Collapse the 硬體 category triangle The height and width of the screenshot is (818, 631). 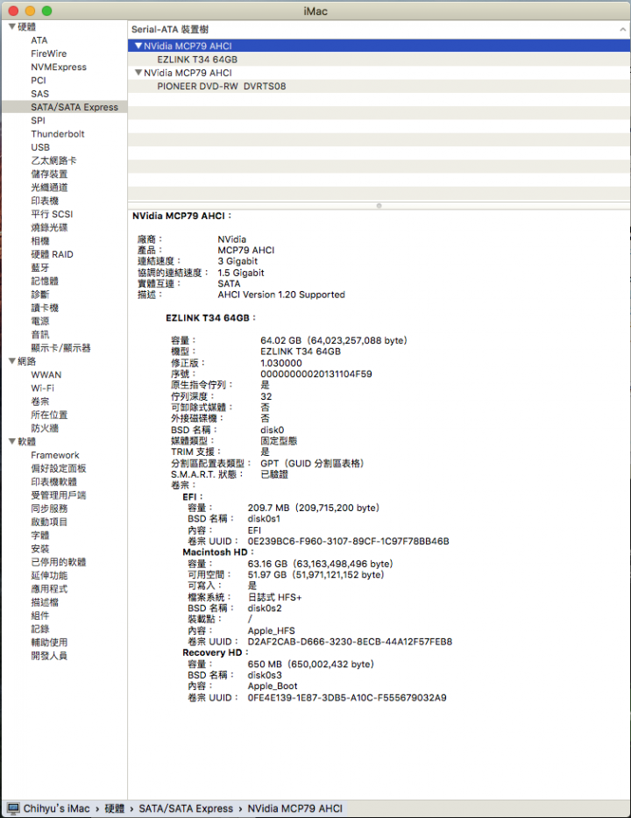[12, 26]
